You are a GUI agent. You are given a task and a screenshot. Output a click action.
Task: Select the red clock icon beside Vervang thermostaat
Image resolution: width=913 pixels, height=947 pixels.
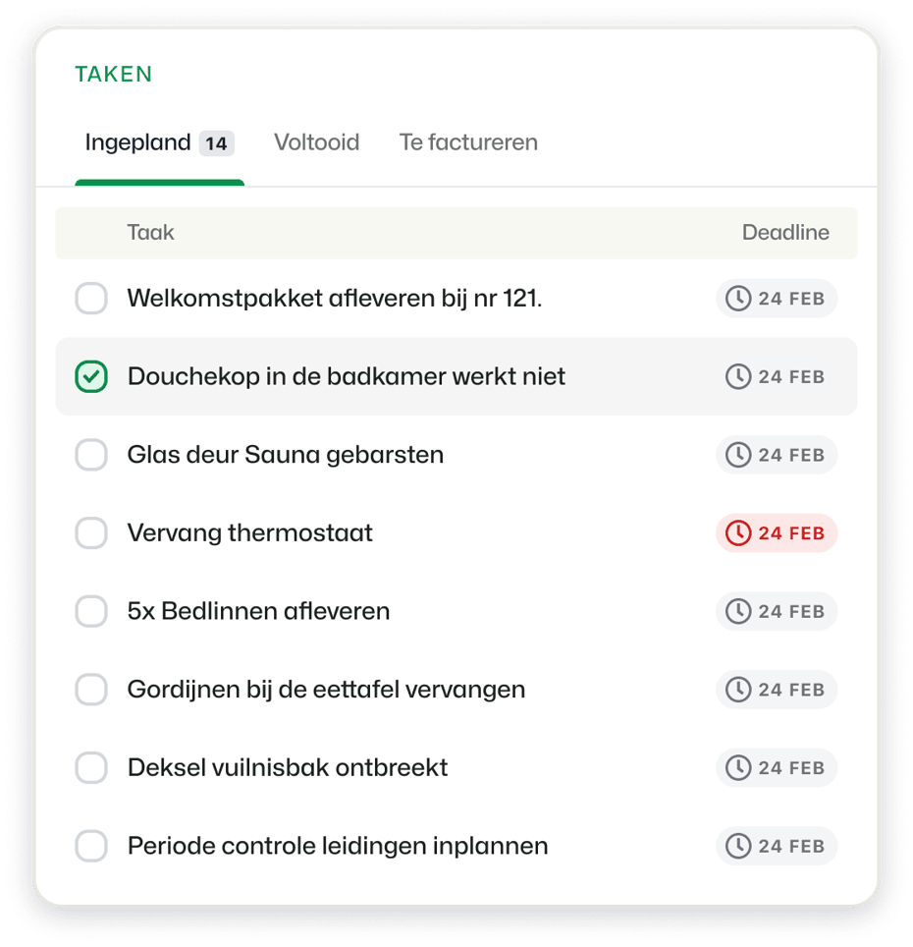point(737,532)
